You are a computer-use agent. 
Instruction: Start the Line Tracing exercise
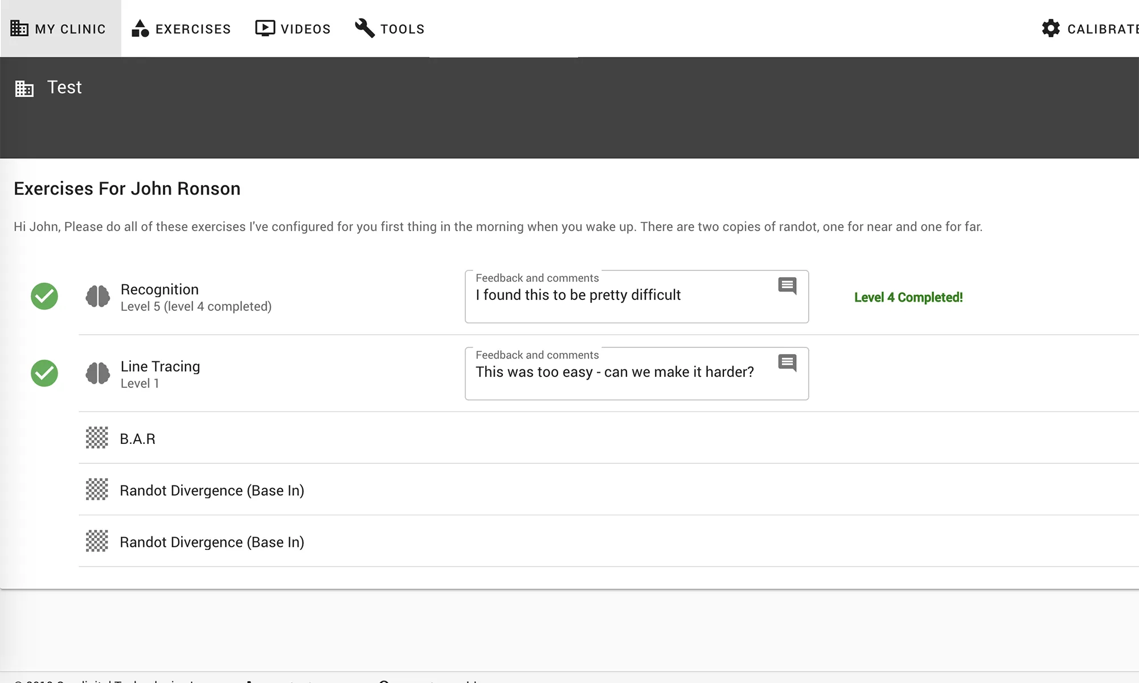(x=160, y=367)
